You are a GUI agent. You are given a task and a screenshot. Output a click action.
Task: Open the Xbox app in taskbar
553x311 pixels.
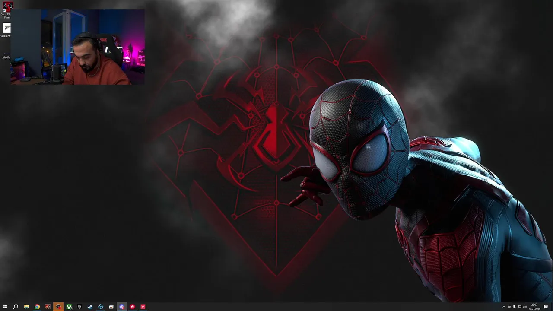click(x=69, y=307)
